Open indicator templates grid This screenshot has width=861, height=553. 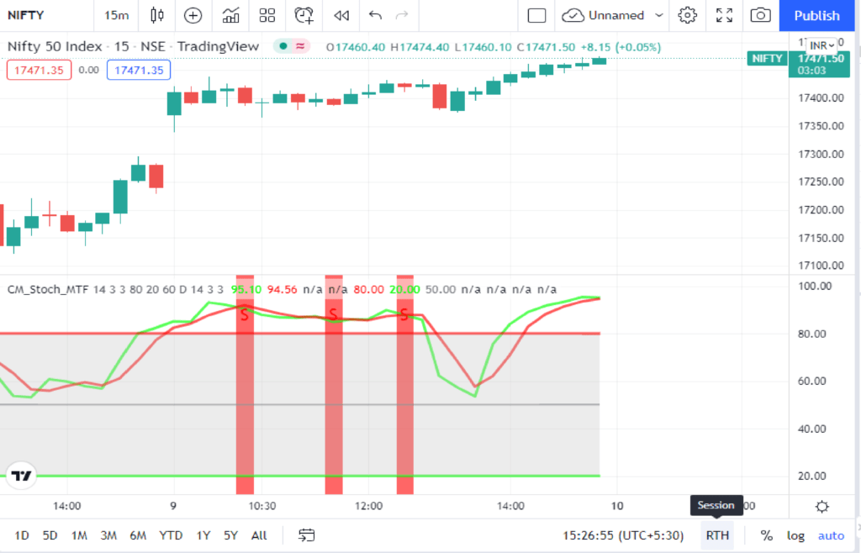click(267, 15)
